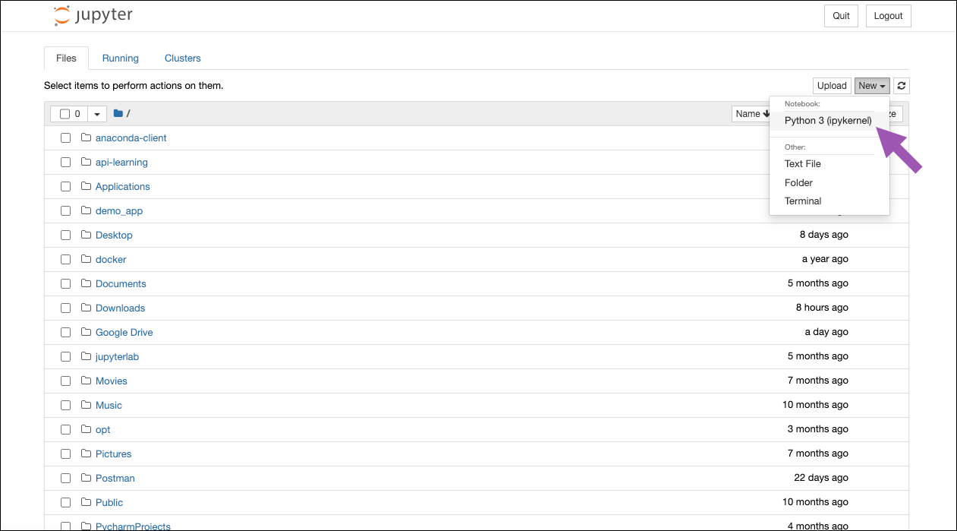Click the Upload button
The height and width of the screenshot is (531, 957).
832,86
